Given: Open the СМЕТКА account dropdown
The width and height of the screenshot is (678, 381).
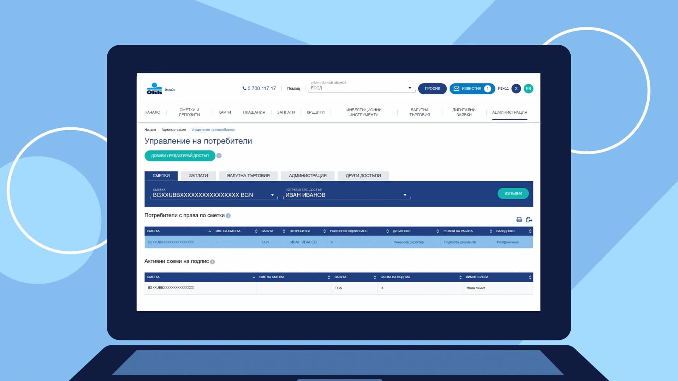Looking at the screenshot, I should pyautogui.click(x=272, y=195).
